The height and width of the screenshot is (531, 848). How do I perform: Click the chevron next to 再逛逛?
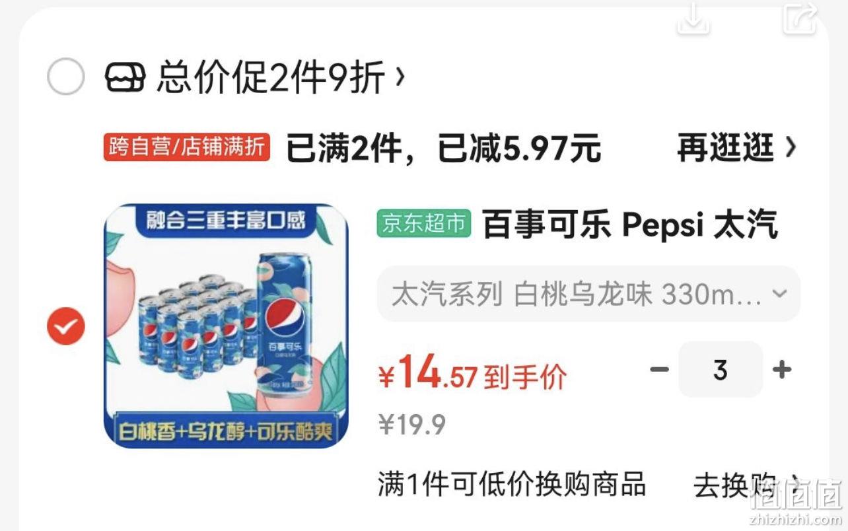(x=791, y=148)
